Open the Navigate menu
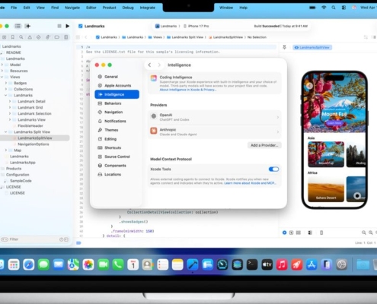377x304 pixels. [72, 8]
